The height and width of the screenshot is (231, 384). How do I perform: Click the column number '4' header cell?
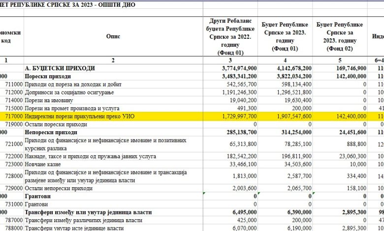click(x=286, y=60)
